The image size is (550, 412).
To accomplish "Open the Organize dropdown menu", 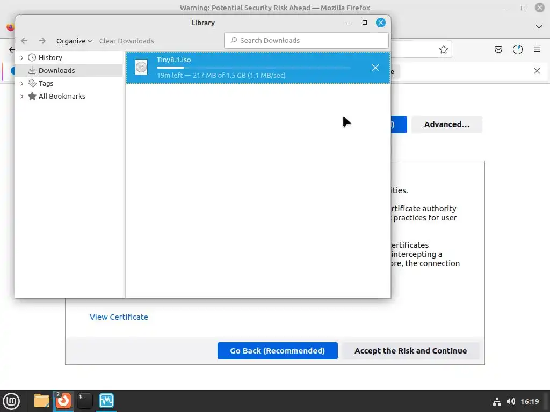I will [74, 41].
